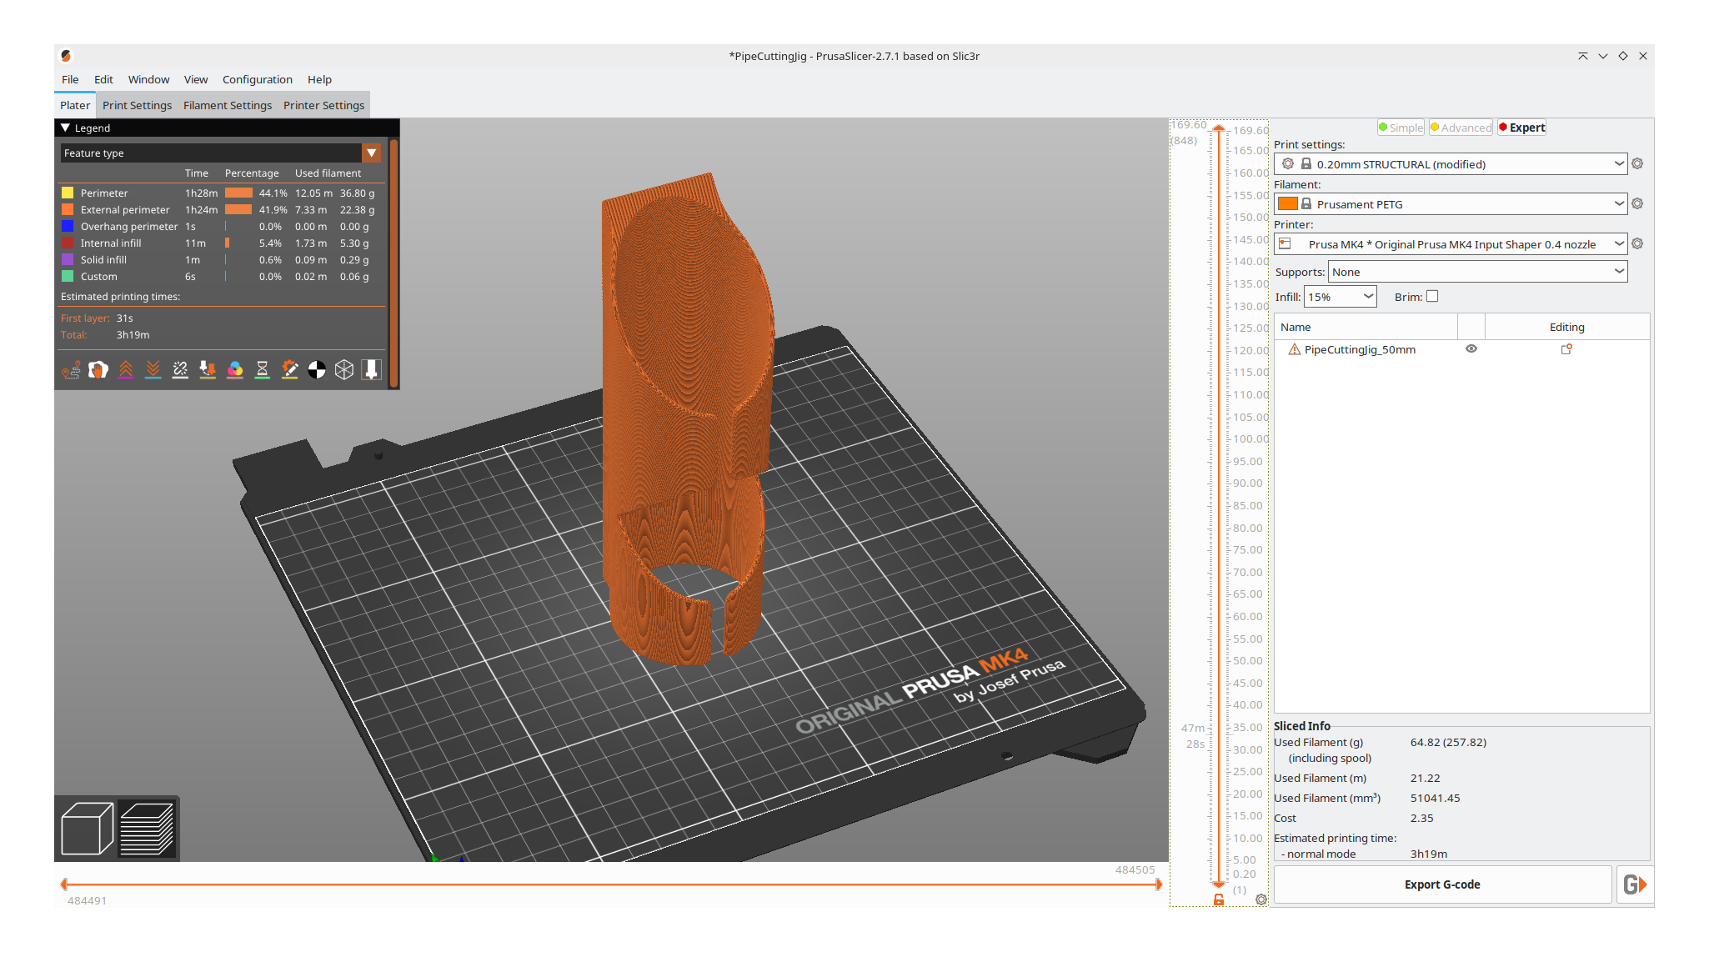Viewport: 1709px width, 972px height.
Task: Toggle visibility eye for PipeCuttingJig_50mm
Action: pyautogui.click(x=1471, y=349)
